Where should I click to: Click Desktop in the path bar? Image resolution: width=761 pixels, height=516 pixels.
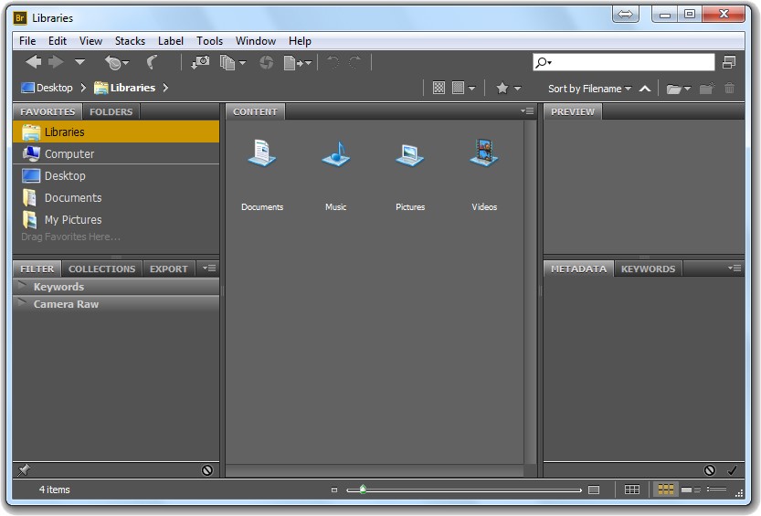click(48, 88)
